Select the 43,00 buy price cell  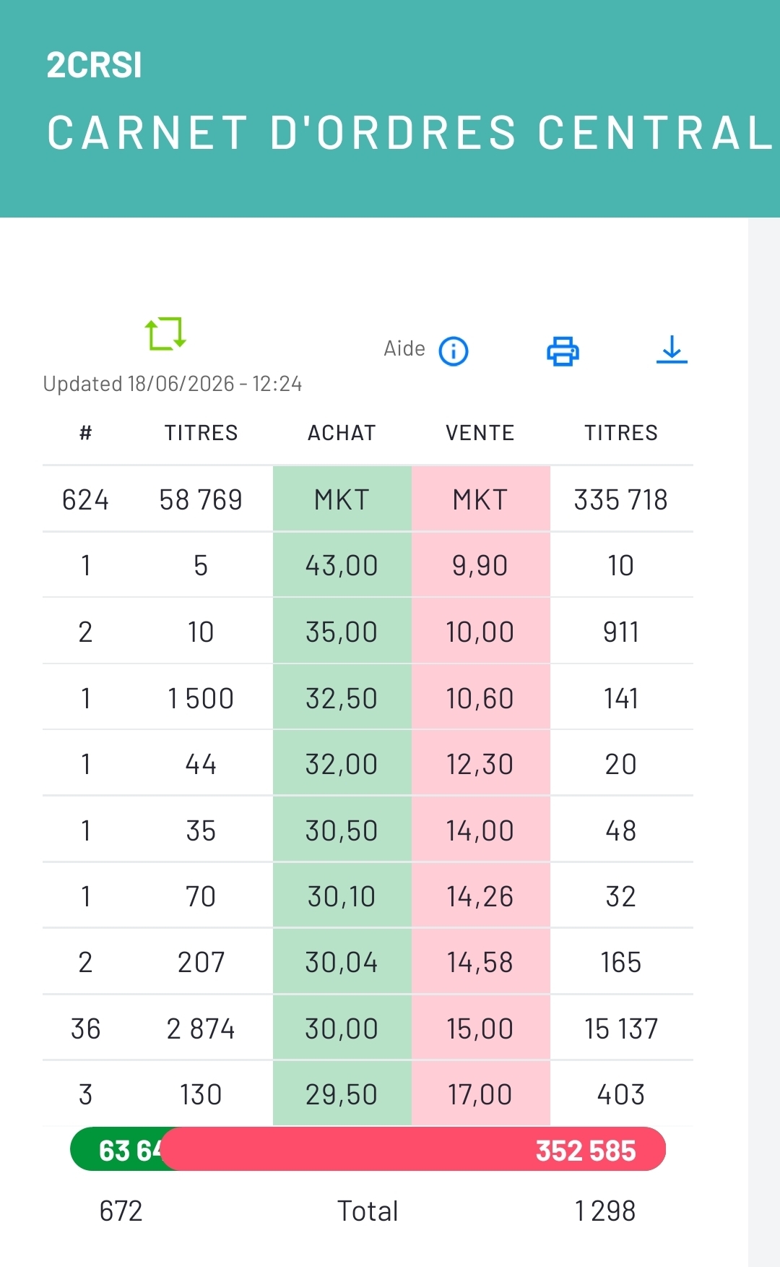point(342,565)
